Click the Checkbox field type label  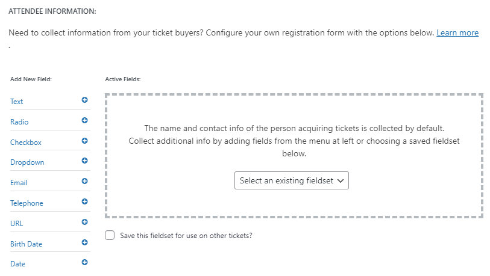point(26,143)
